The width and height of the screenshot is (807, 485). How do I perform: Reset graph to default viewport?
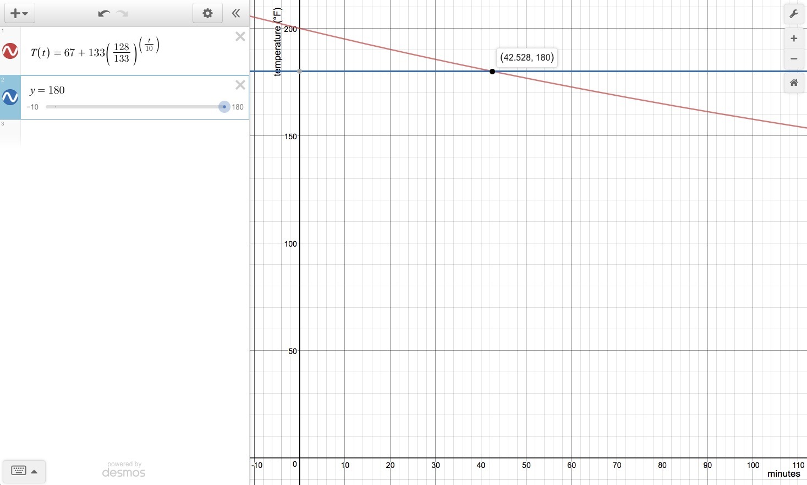tap(794, 83)
